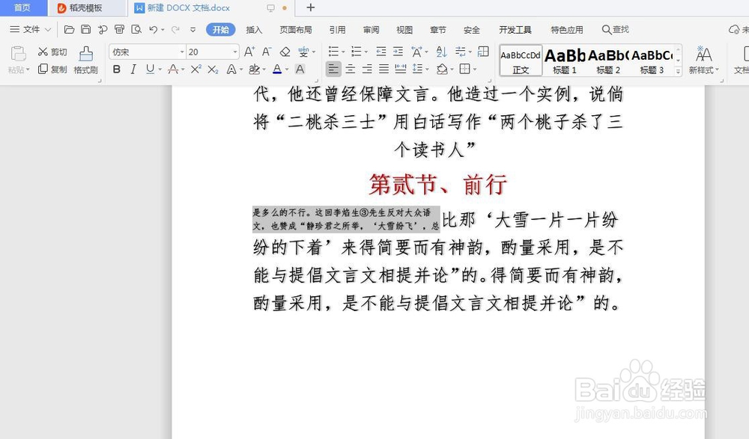Apply italic formatting
Viewport: 749px width, 439px height.
tap(133, 68)
